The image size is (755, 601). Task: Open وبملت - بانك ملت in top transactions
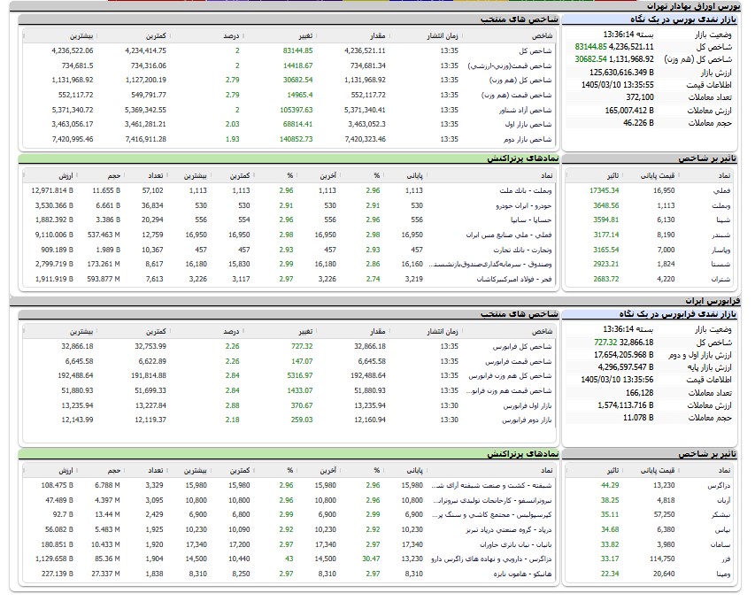pos(526,190)
